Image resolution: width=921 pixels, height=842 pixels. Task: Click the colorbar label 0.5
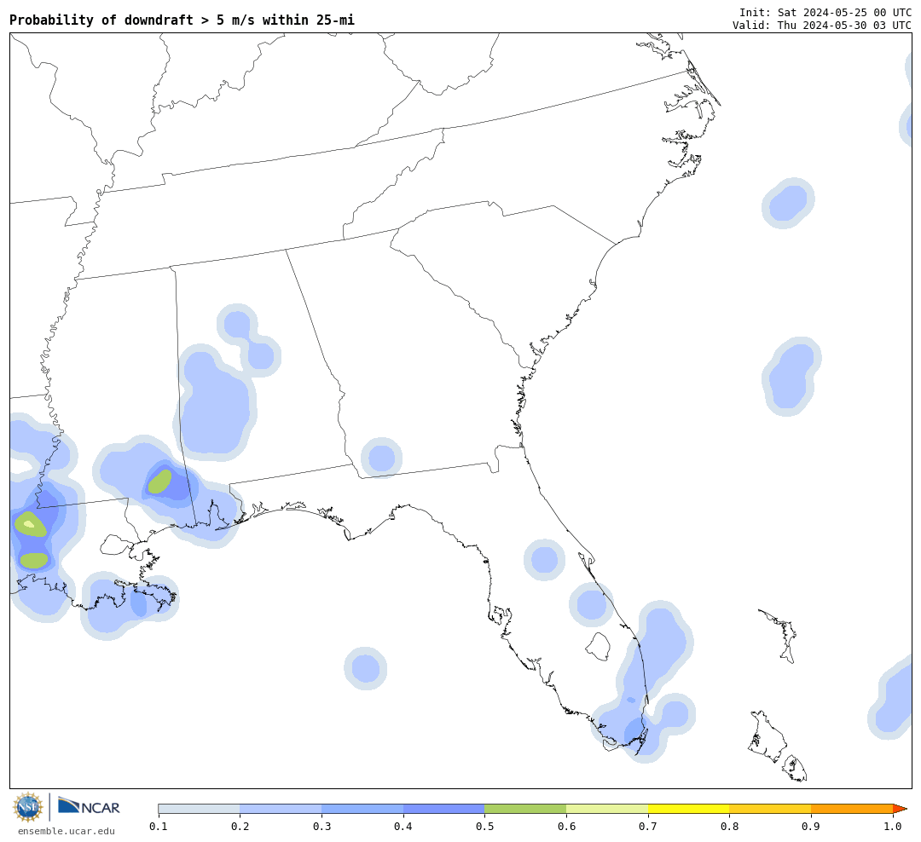pyautogui.click(x=484, y=827)
